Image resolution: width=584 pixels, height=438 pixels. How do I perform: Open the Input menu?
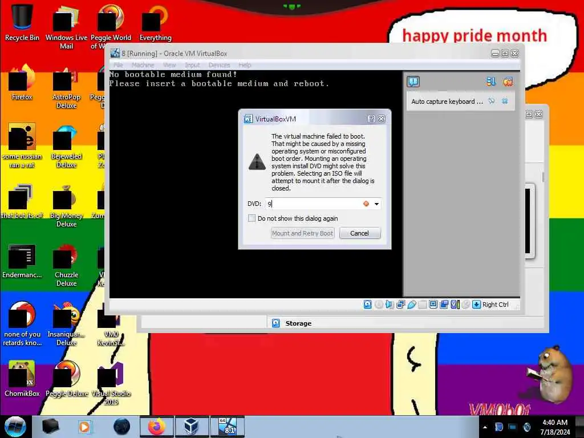[x=193, y=65]
